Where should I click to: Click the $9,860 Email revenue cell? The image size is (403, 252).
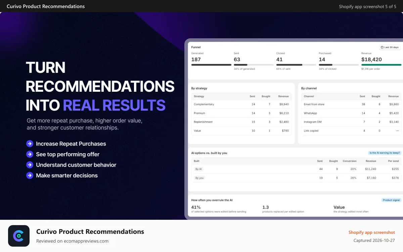tap(394, 104)
